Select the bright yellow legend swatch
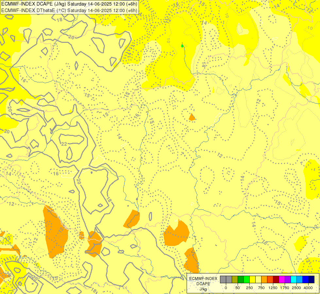The height and width of the screenshot is (294, 320). [252, 279]
